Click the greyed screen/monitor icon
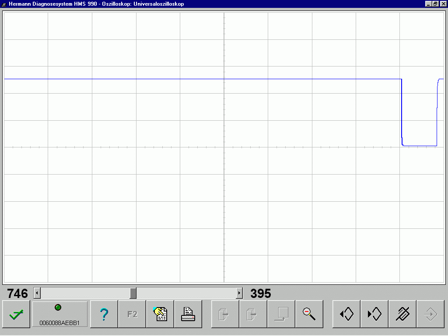 click(x=281, y=314)
